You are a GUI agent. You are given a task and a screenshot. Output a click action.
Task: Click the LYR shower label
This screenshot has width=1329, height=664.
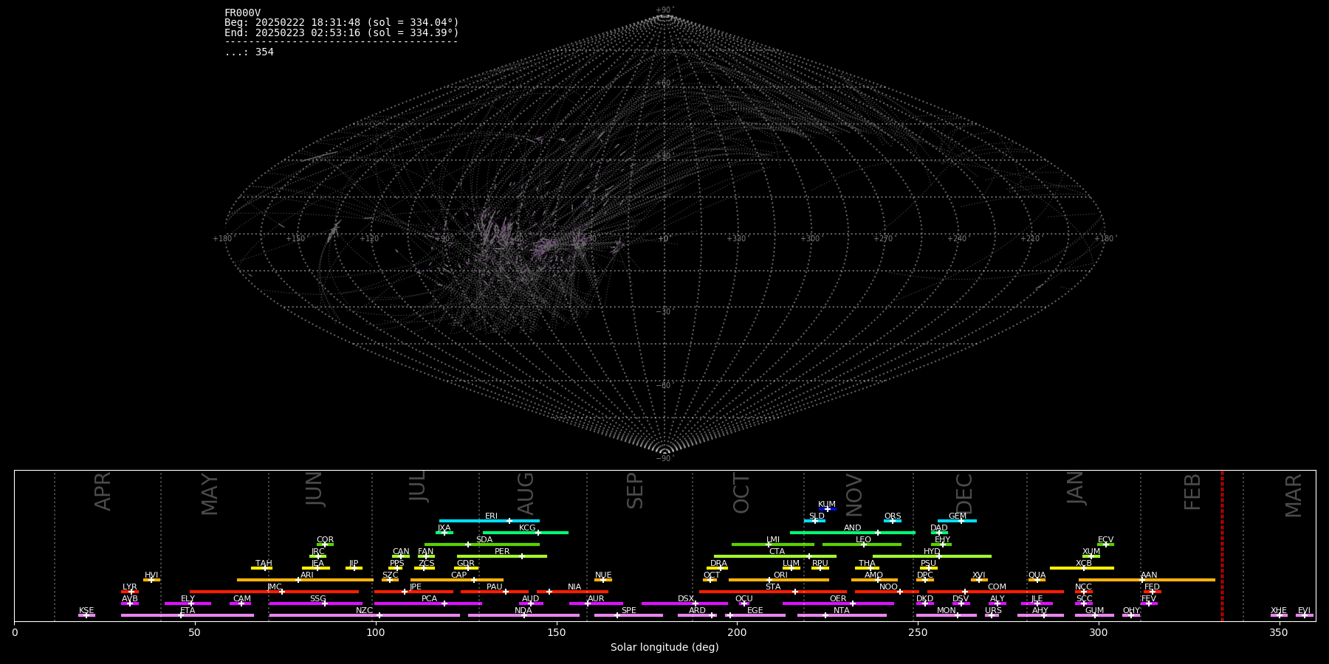point(130,587)
